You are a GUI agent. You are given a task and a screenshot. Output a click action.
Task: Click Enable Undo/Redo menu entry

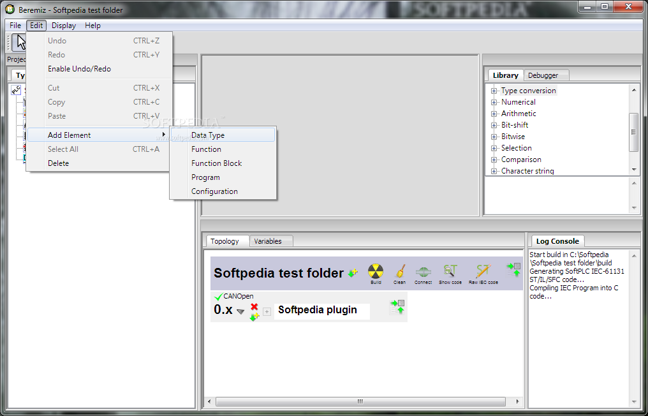coord(99,69)
